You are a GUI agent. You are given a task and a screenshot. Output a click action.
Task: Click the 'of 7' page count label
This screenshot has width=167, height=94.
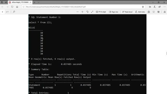(x=7, y=12)
